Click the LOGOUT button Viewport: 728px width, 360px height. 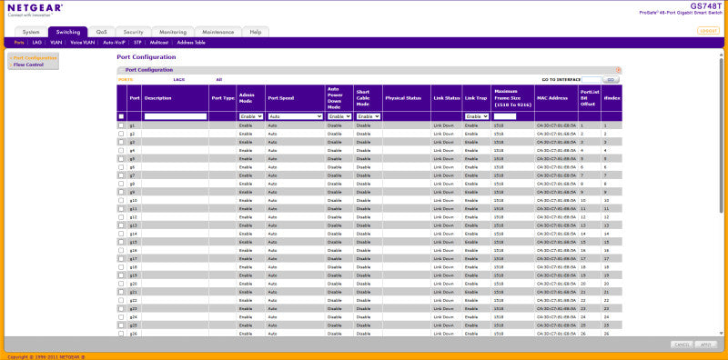709,31
